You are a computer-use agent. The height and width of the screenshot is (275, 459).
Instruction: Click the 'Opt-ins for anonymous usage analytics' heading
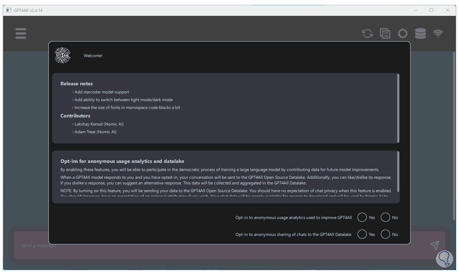[122, 161]
